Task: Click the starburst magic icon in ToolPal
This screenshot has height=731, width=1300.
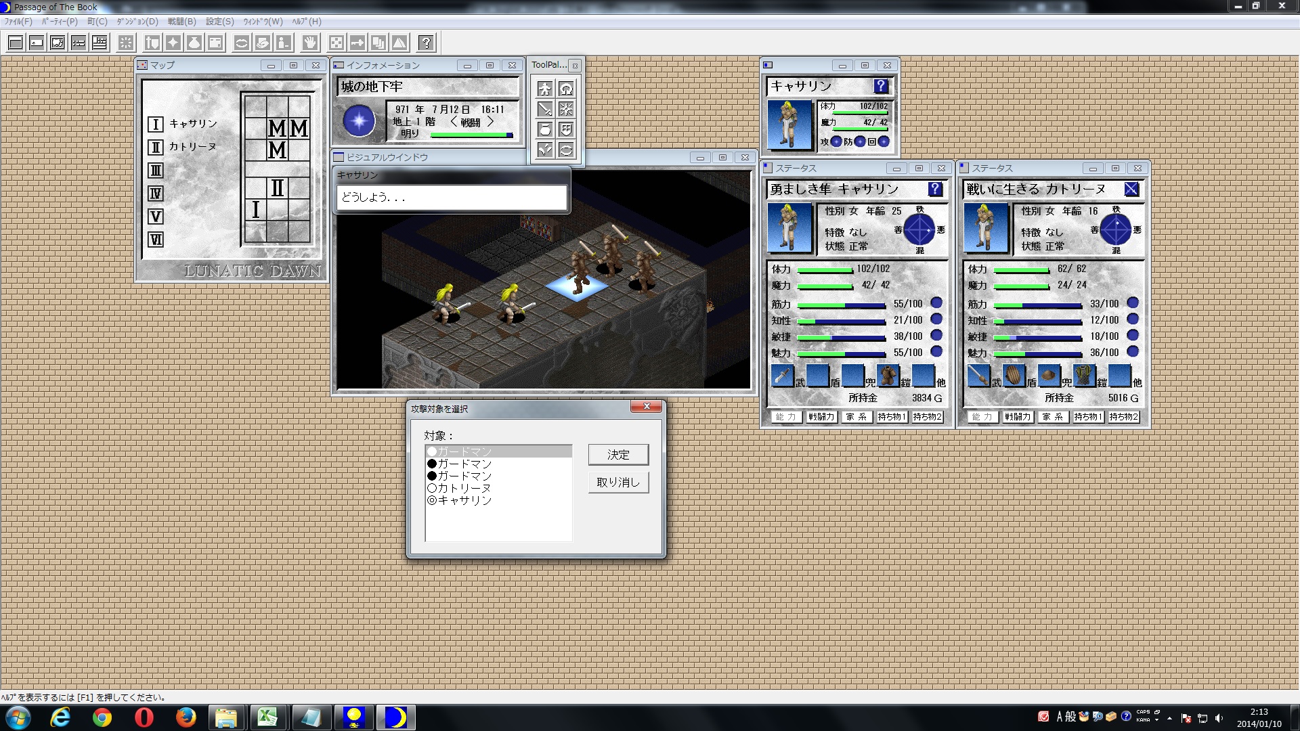Action: [567, 109]
